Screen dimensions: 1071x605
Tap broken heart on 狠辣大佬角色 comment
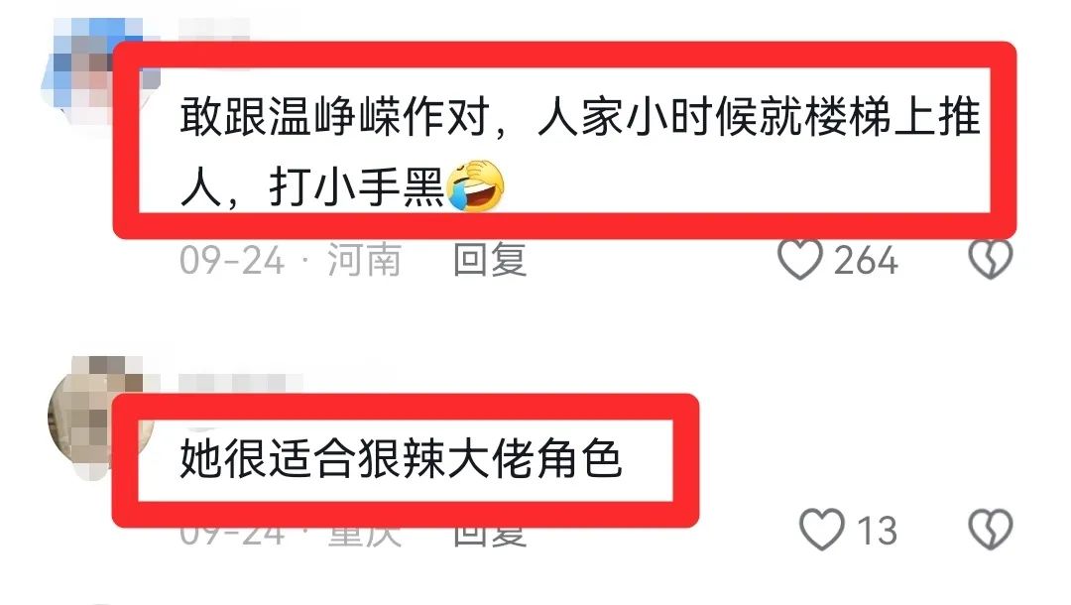click(x=990, y=530)
